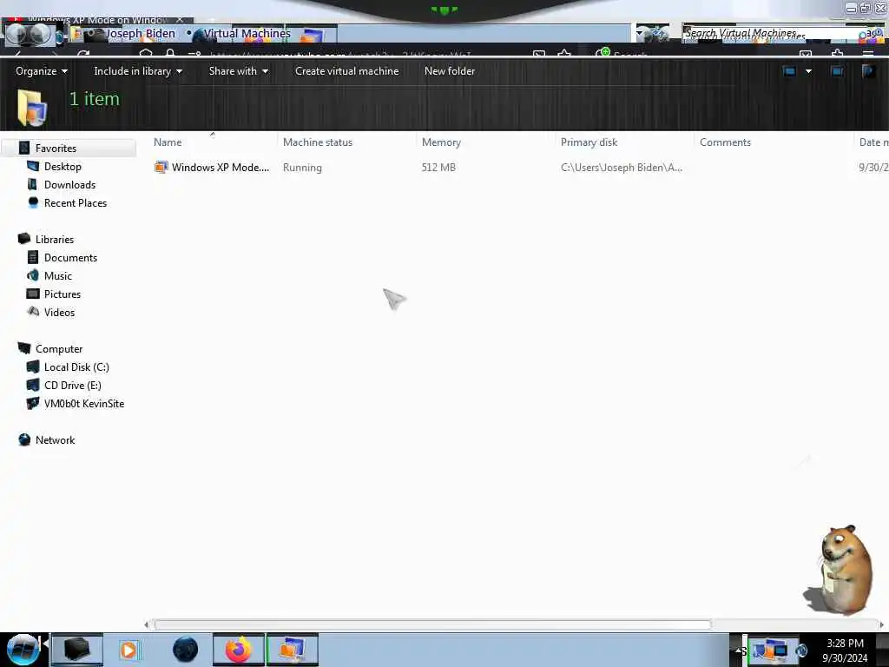Screen dimensions: 889x667
Task: Open Local Disk (C:)
Action: [x=76, y=367]
